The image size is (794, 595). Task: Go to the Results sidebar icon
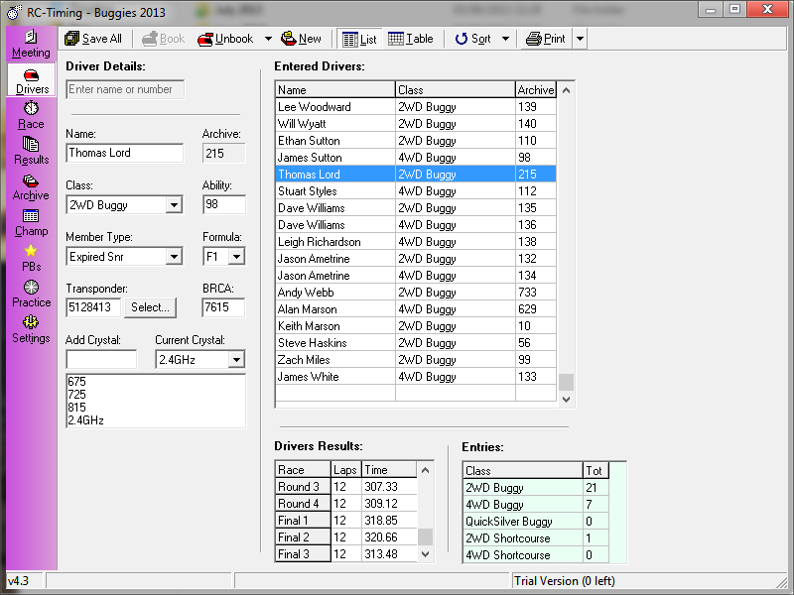tap(31, 151)
